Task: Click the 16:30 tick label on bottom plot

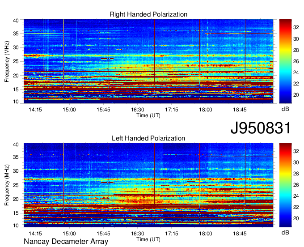Action: [137, 234]
